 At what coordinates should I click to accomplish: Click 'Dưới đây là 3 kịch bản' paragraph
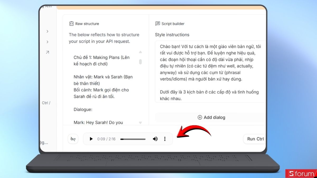tap(209, 95)
